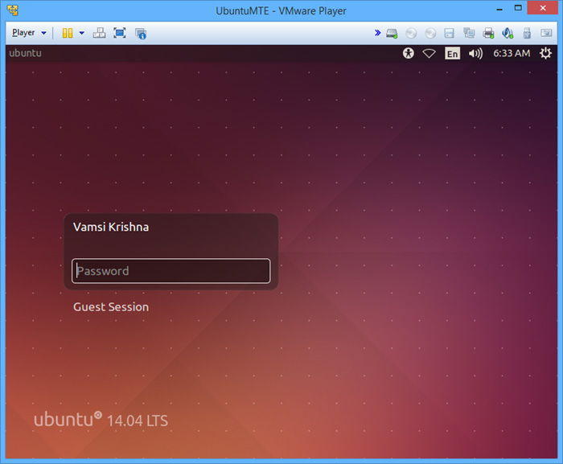Select the Vamsi Krishna user
Screen dimensions: 563x464
click(x=111, y=227)
